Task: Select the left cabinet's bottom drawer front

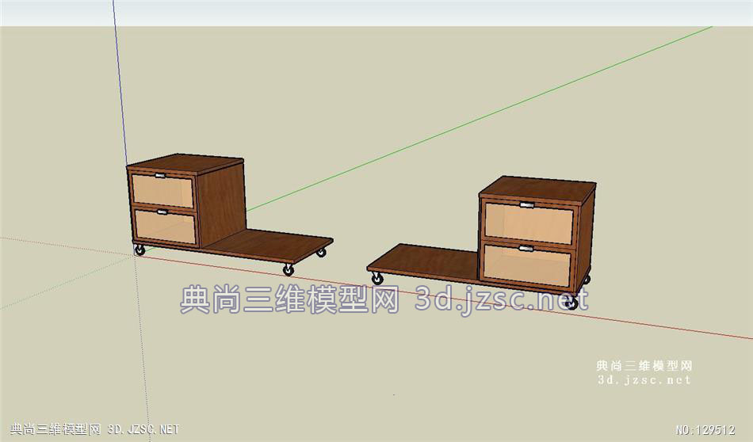Action: pos(165,226)
